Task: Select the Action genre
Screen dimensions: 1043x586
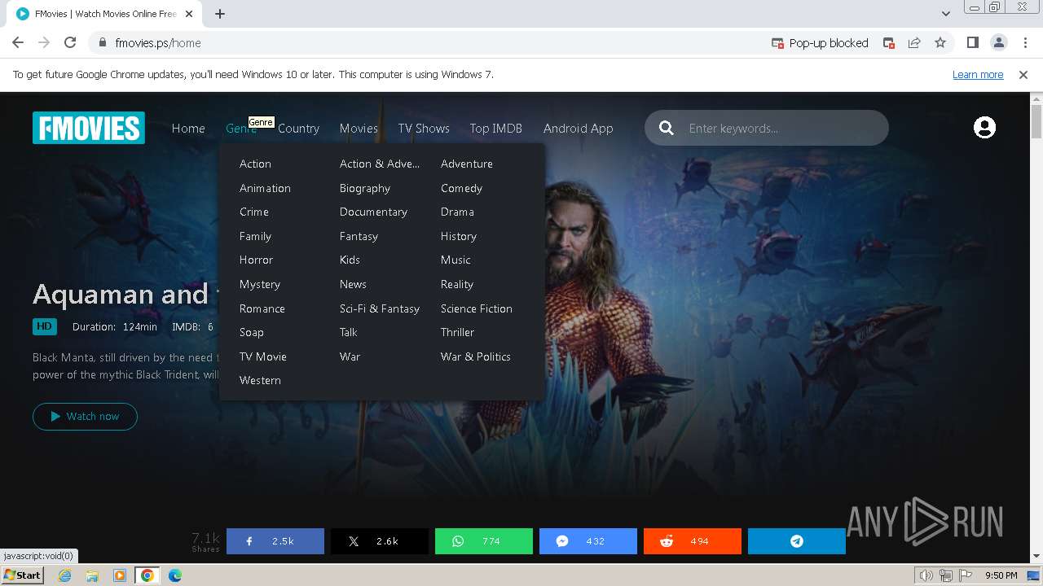Action: click(255, 164)
